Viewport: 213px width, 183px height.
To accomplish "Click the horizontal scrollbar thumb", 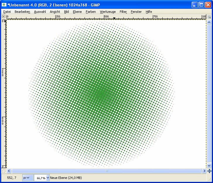I will (x=106, y=171).
